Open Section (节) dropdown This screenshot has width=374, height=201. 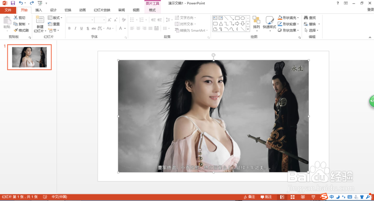tap(53, 30)
